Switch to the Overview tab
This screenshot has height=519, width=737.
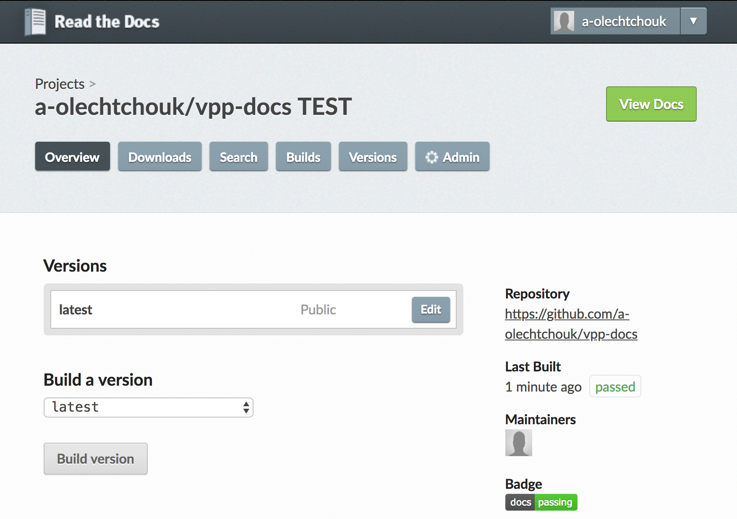tap(72, 157)
